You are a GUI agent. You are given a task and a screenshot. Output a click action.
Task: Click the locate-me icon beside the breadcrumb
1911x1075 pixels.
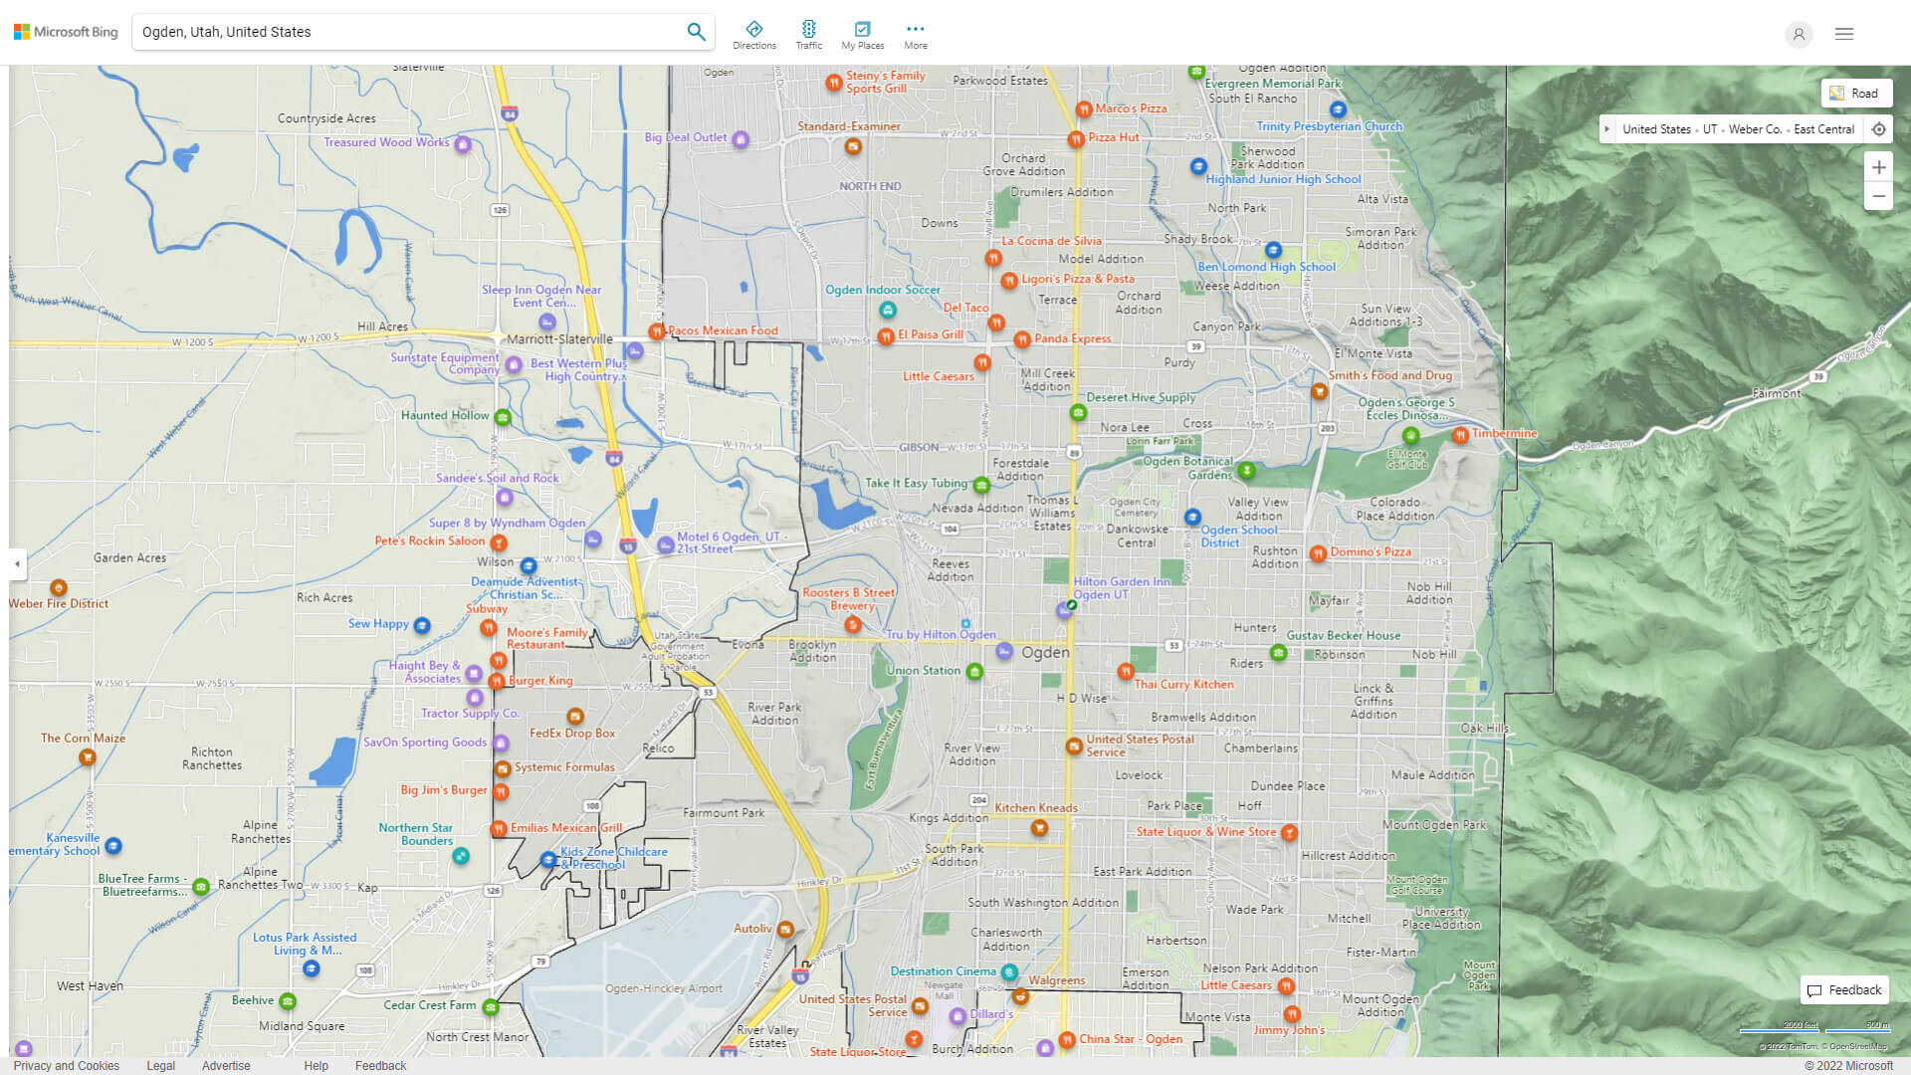point(1879,128)
